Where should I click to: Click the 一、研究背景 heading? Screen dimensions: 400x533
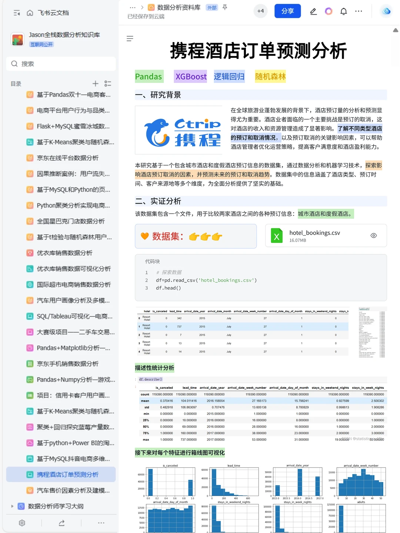[x=158, y=95]
